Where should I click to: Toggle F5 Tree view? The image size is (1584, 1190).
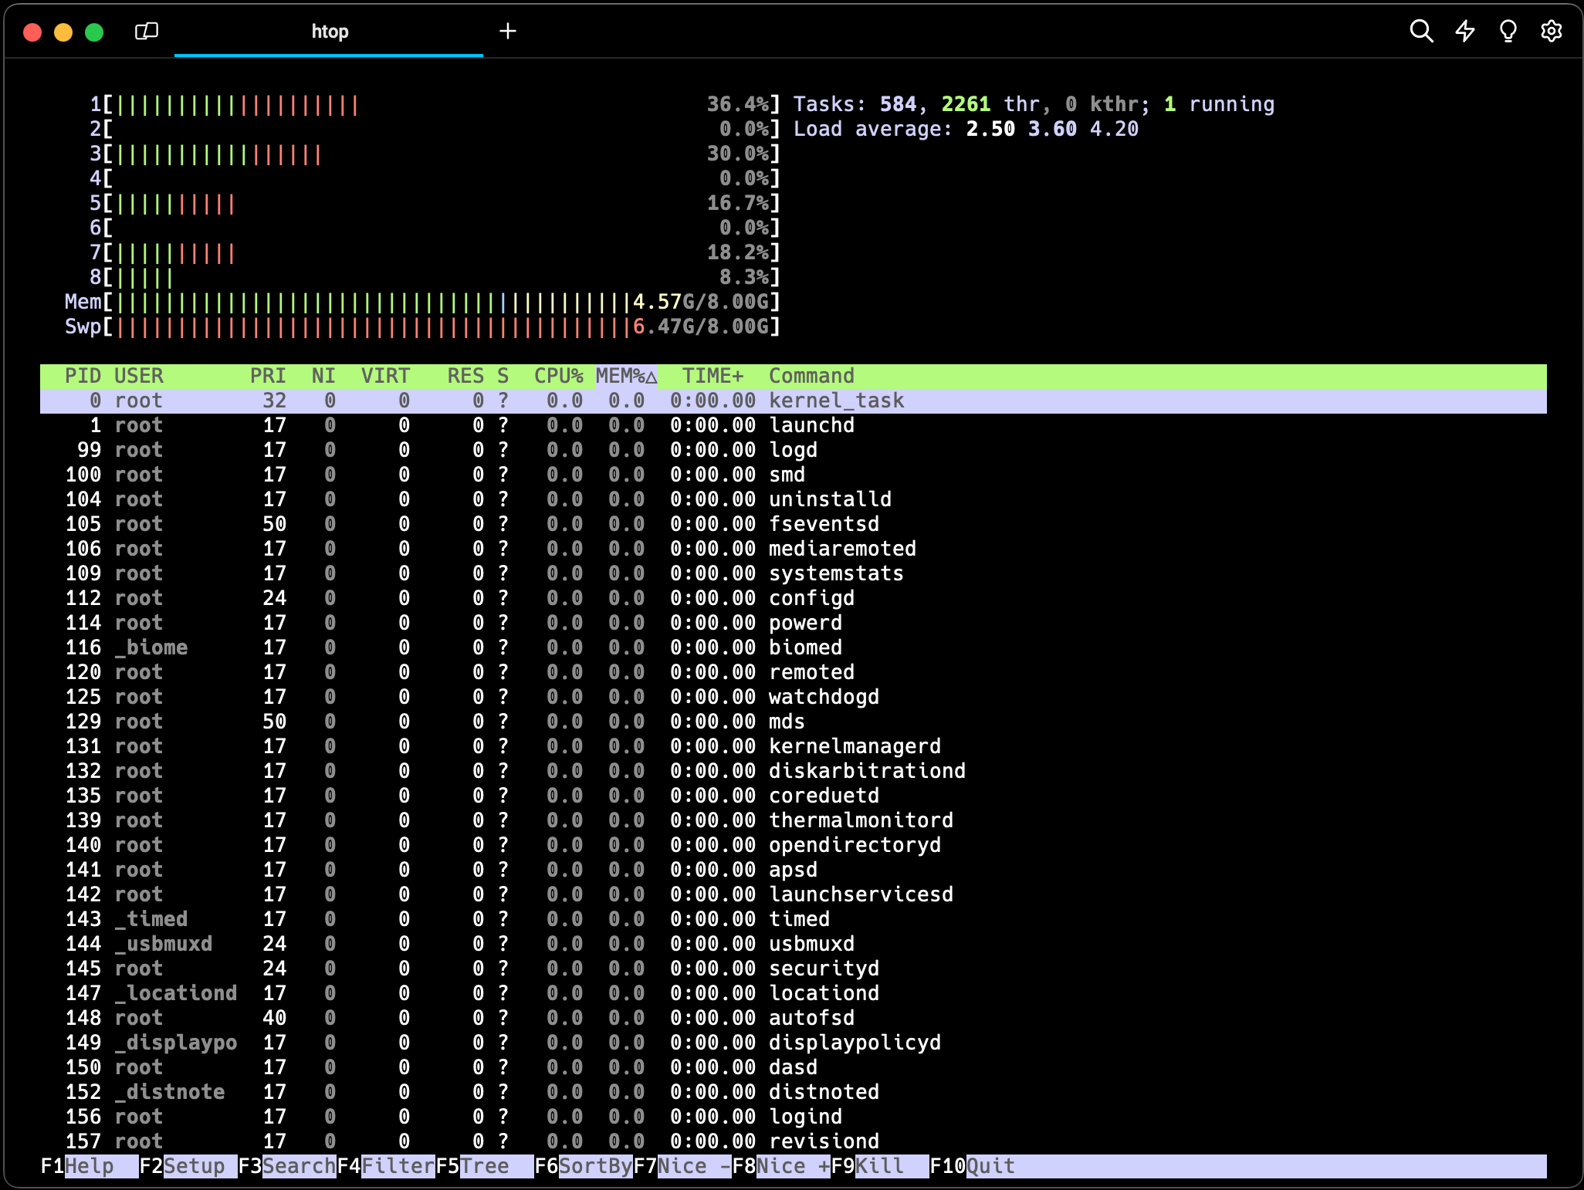point(485,1166)
